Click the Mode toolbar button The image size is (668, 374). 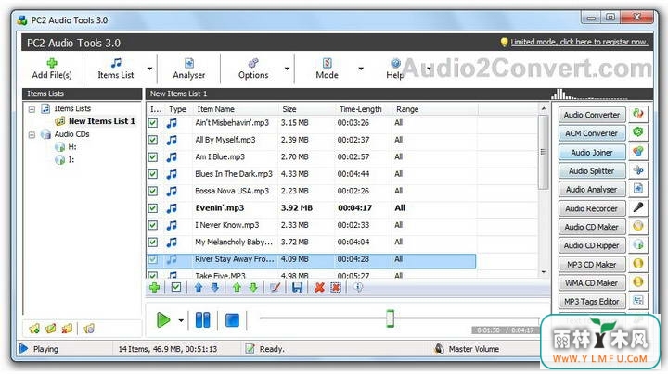point(327,69)
